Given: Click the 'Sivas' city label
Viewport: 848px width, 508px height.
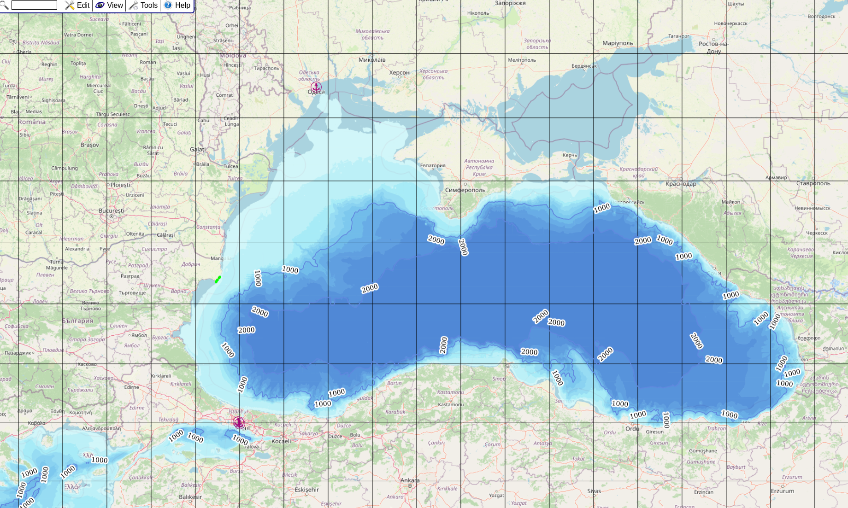Looking at the screenshot, I should pyautogui.click(x=594, y=491).
